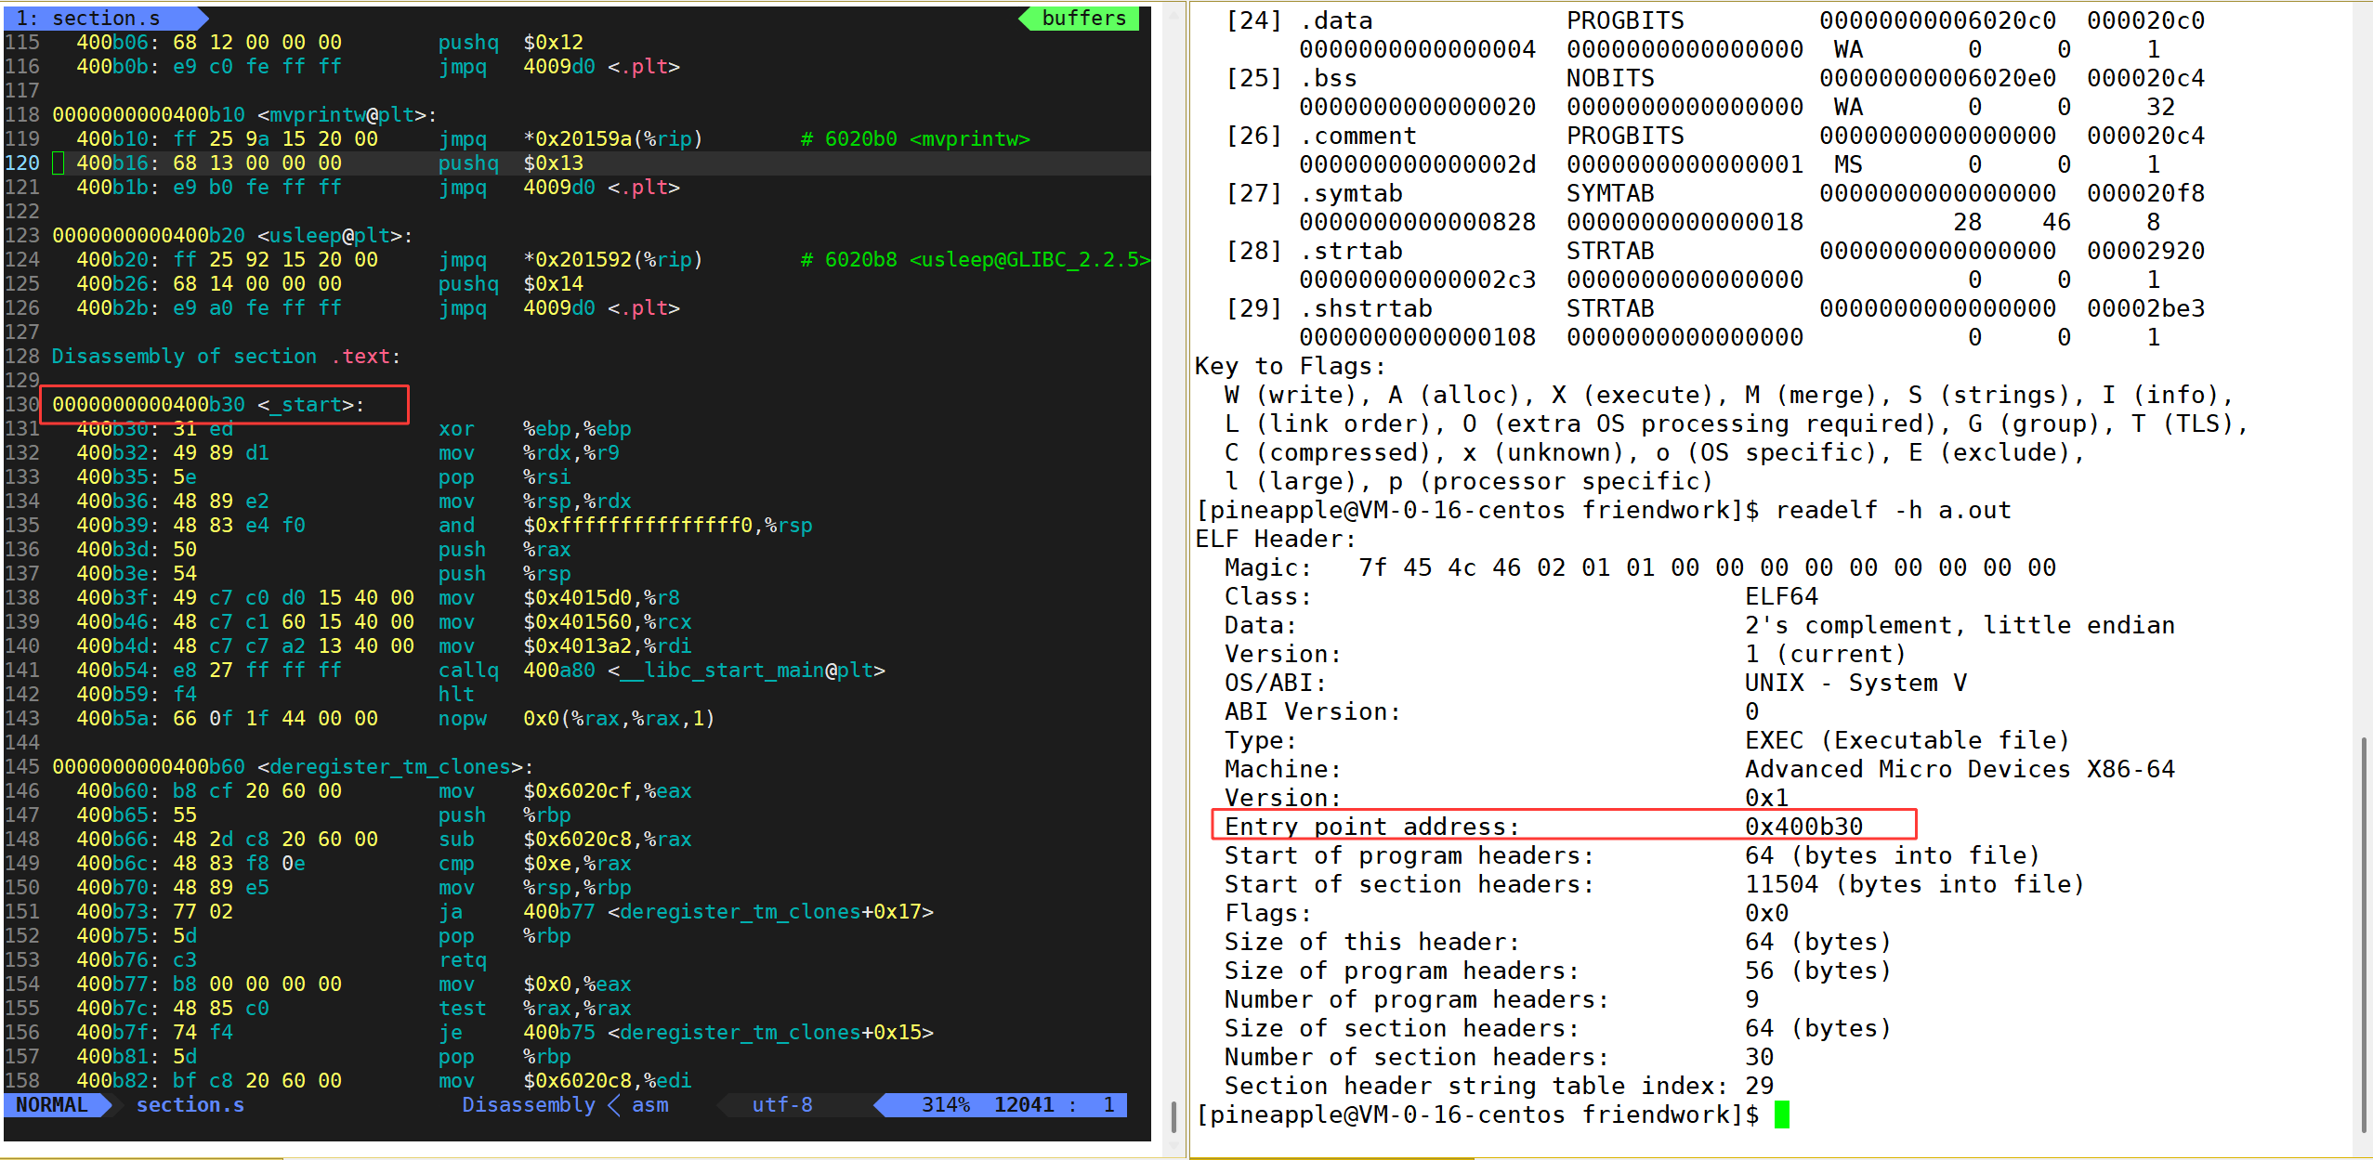Click the '<_start>' symbol label on line 130
The height and width of the screenshot is (1160, 2373).
tap(306, 404)
